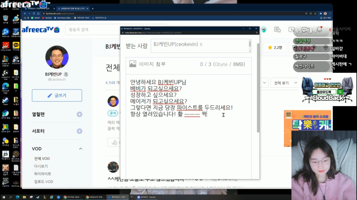357x200 pixels.
Task: Open the favorites list icon in header
Action: coord(277,29)
